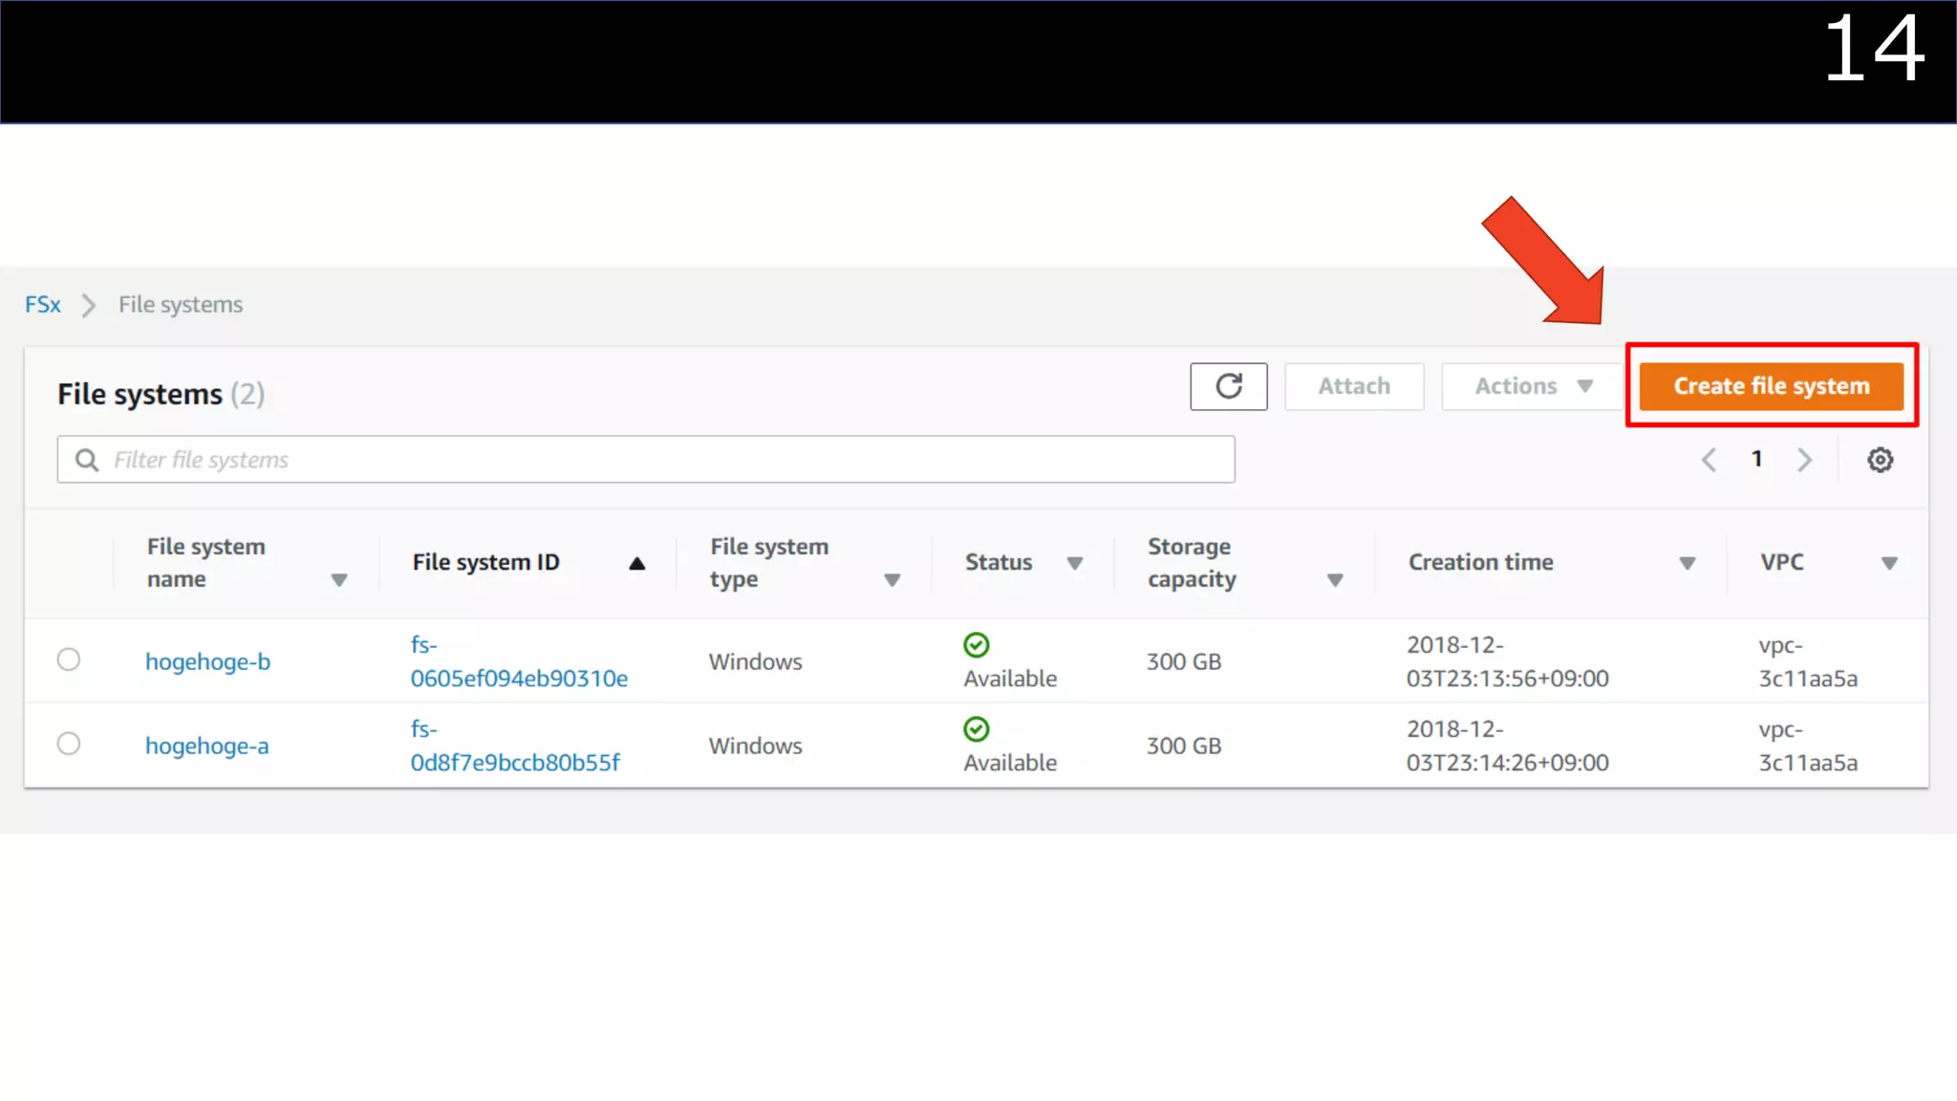This screenshot has width=1957, height=1101.
Task: Click the refresh file systems icon
Action: click(x=1228, y=386)
